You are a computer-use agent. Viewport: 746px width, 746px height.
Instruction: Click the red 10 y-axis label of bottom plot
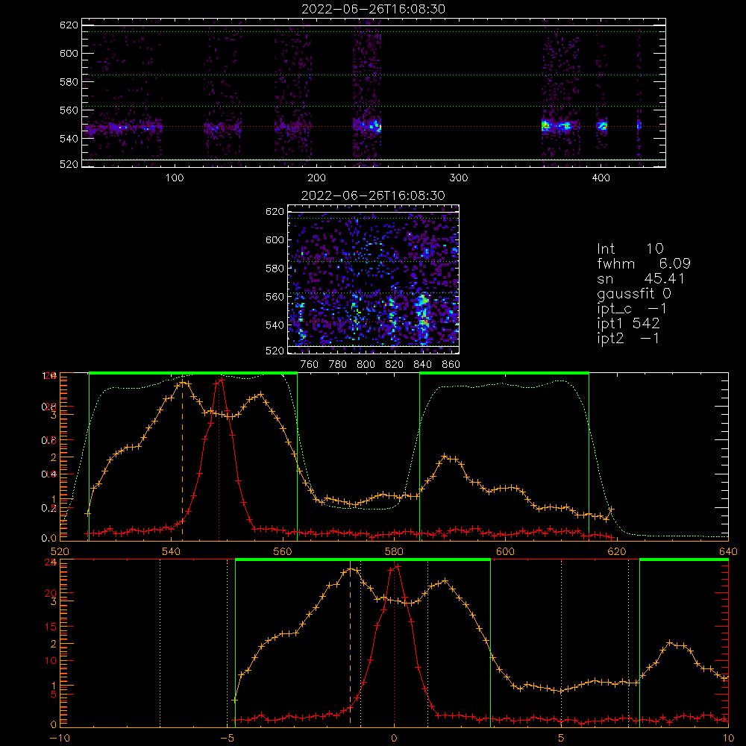pos(51,660)
